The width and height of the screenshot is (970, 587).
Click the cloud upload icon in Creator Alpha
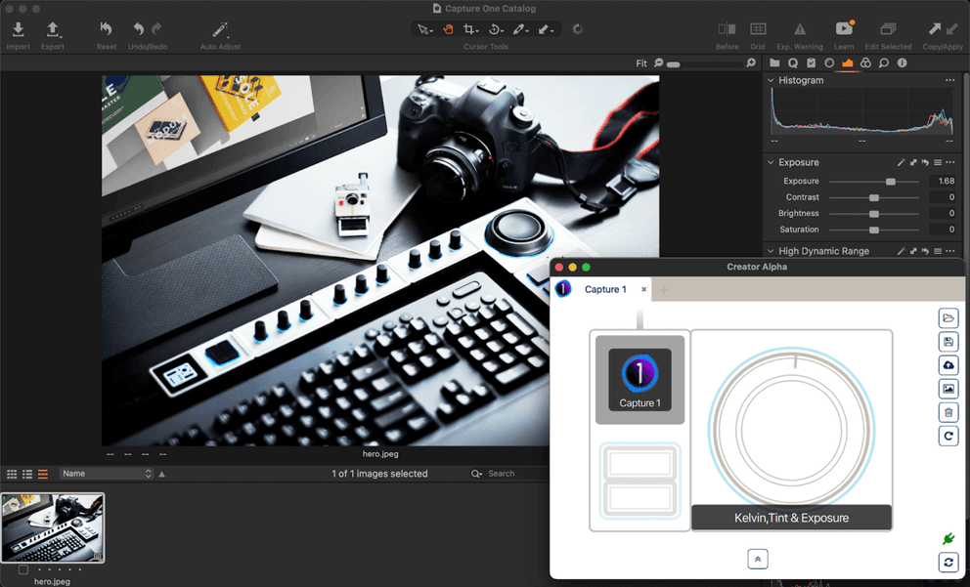[948, 365]
